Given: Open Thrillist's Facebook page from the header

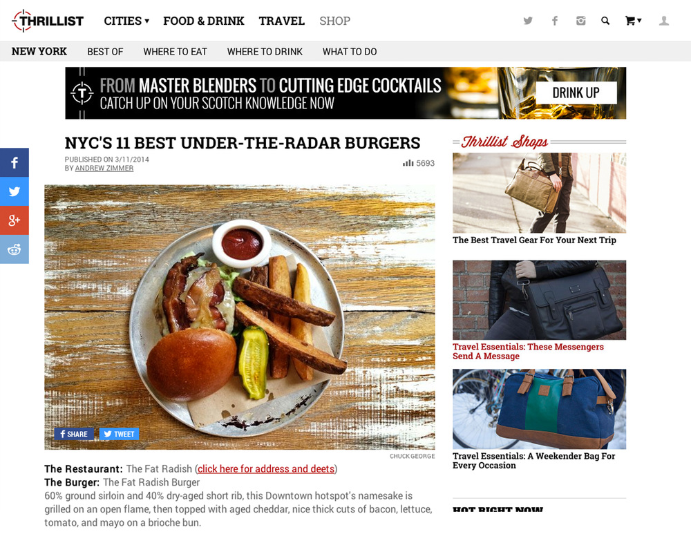Looking at the screenshot, I should (555, 21).
